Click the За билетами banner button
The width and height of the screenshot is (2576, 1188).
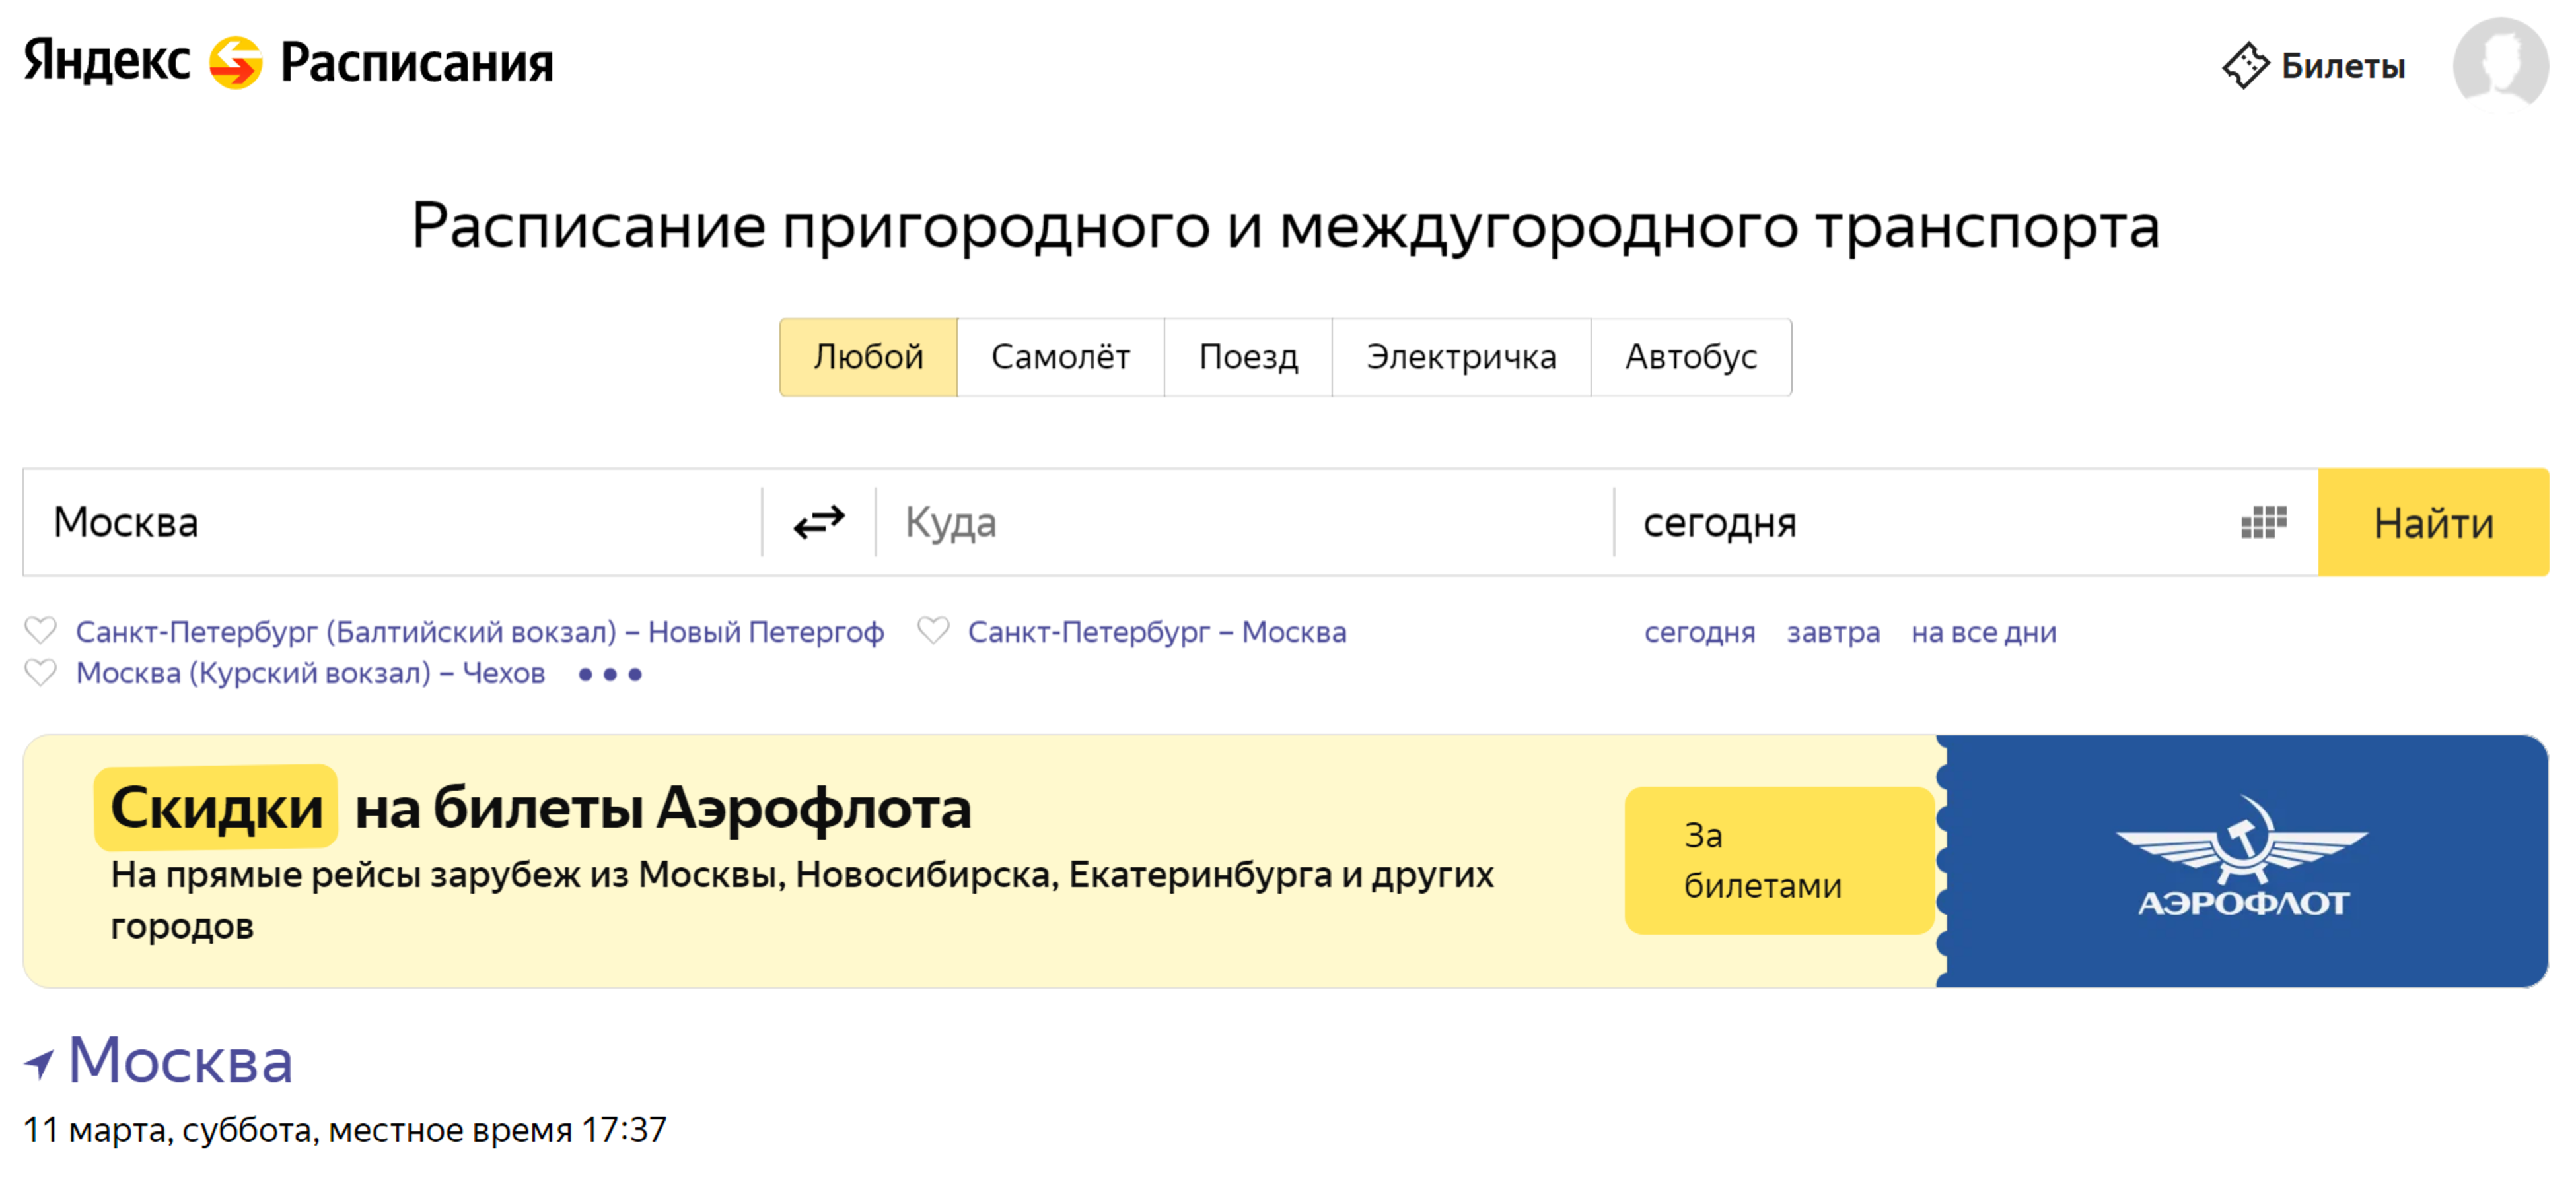[x=1780, y=860]
